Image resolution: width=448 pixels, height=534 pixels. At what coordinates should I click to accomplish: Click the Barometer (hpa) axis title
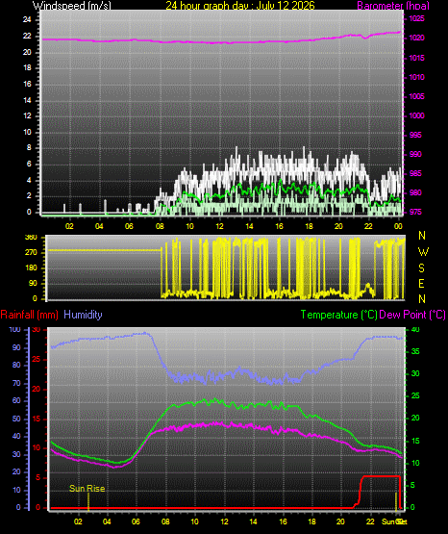(393, 6)
